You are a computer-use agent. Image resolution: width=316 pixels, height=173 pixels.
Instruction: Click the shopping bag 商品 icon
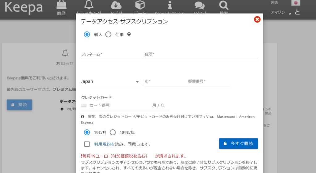(61, 5)
